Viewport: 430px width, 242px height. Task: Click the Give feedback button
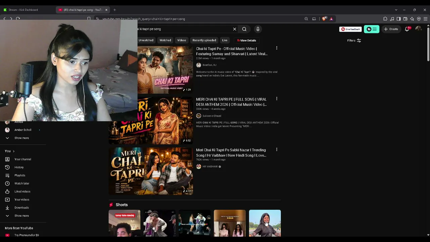350,29
